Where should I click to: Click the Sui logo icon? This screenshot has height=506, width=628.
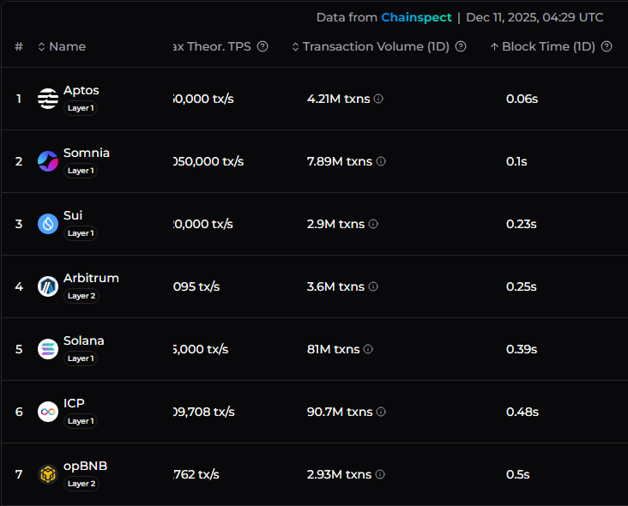coord(48,224)
